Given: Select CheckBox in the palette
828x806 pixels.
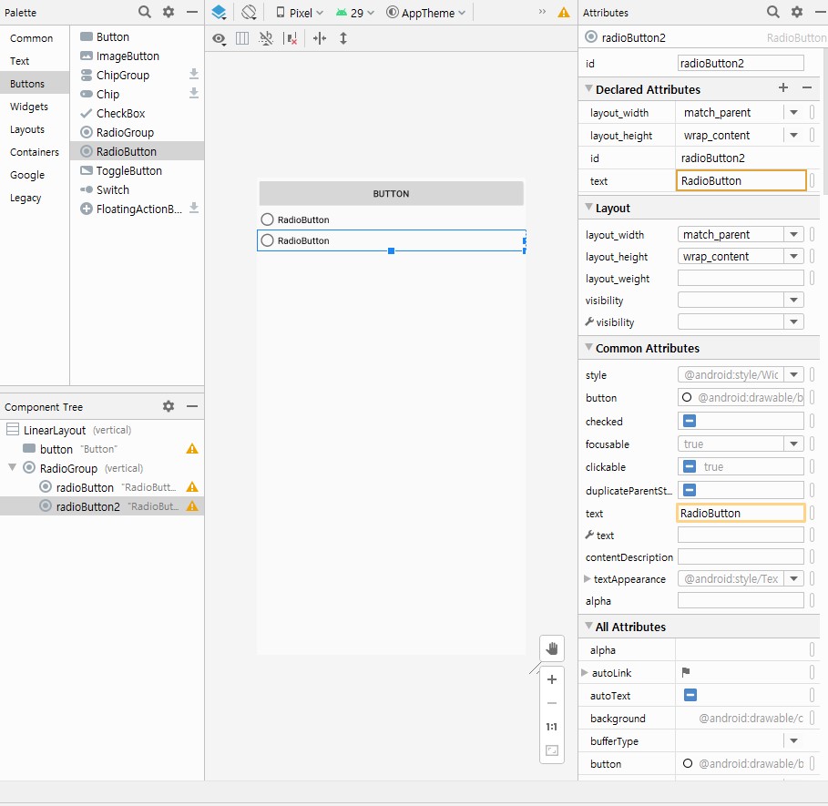Looking at the screenshot, I should [x=138, y=113].
